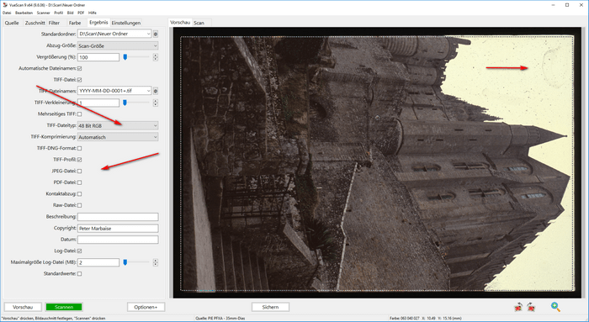
Task: Increase the Vergrößerung value with the stepper arrow
Action: coord(156,55)
